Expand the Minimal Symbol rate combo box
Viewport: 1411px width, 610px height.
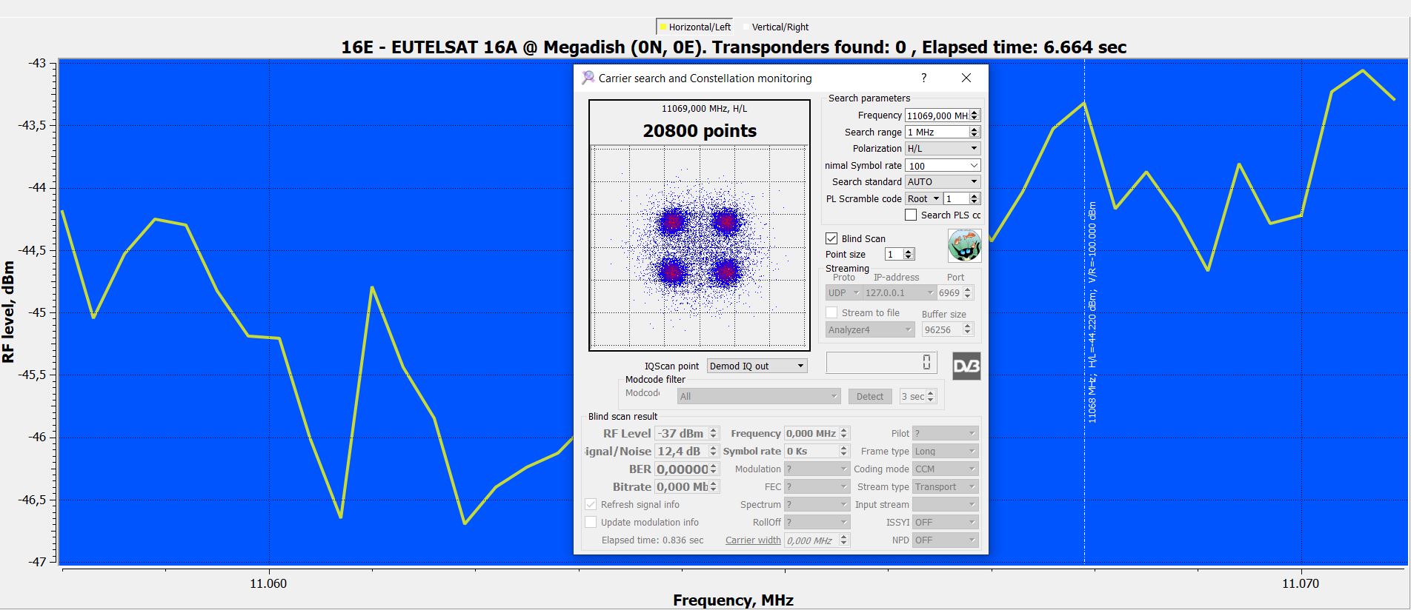click(943, 166)
